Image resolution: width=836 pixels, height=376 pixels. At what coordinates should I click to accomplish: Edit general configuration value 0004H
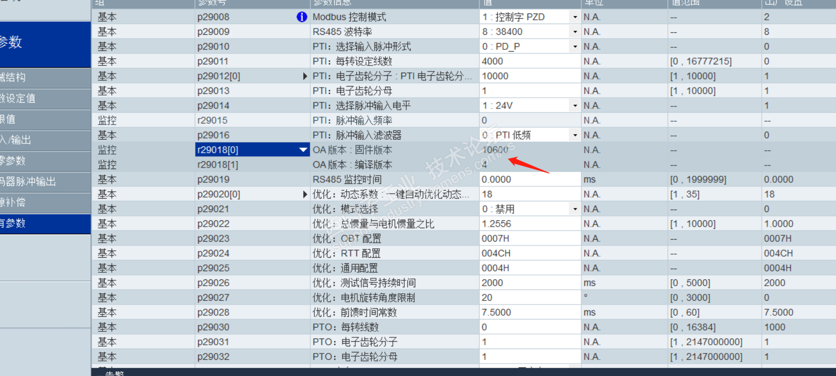coord(530,268)
